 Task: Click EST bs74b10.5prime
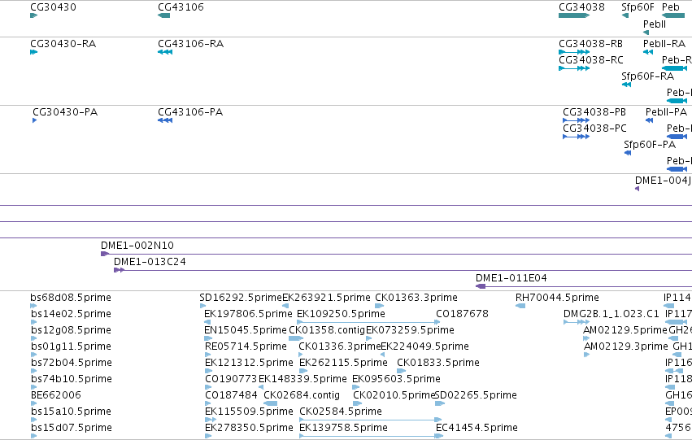pos(71,379)
